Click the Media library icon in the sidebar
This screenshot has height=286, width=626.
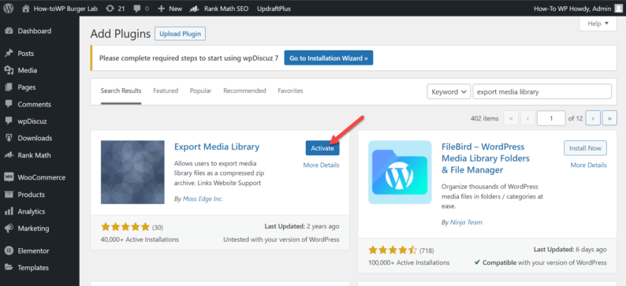click(x=9, y=70)
